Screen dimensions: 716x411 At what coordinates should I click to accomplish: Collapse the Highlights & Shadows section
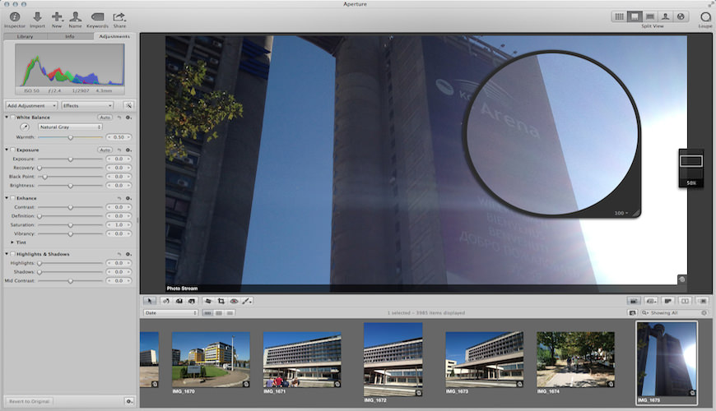point(7,254)
